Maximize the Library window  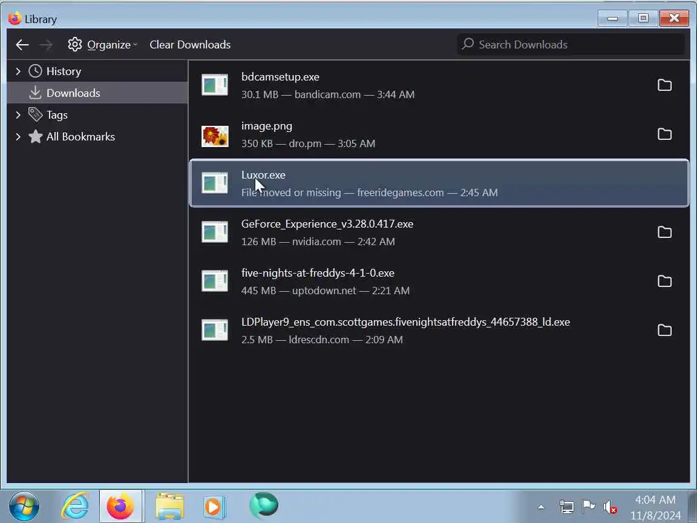tap(643, 18)
